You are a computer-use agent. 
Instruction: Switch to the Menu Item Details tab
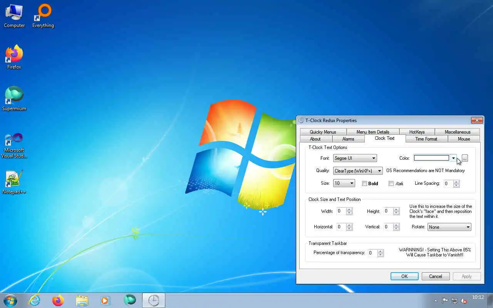[x=373, y=132]
